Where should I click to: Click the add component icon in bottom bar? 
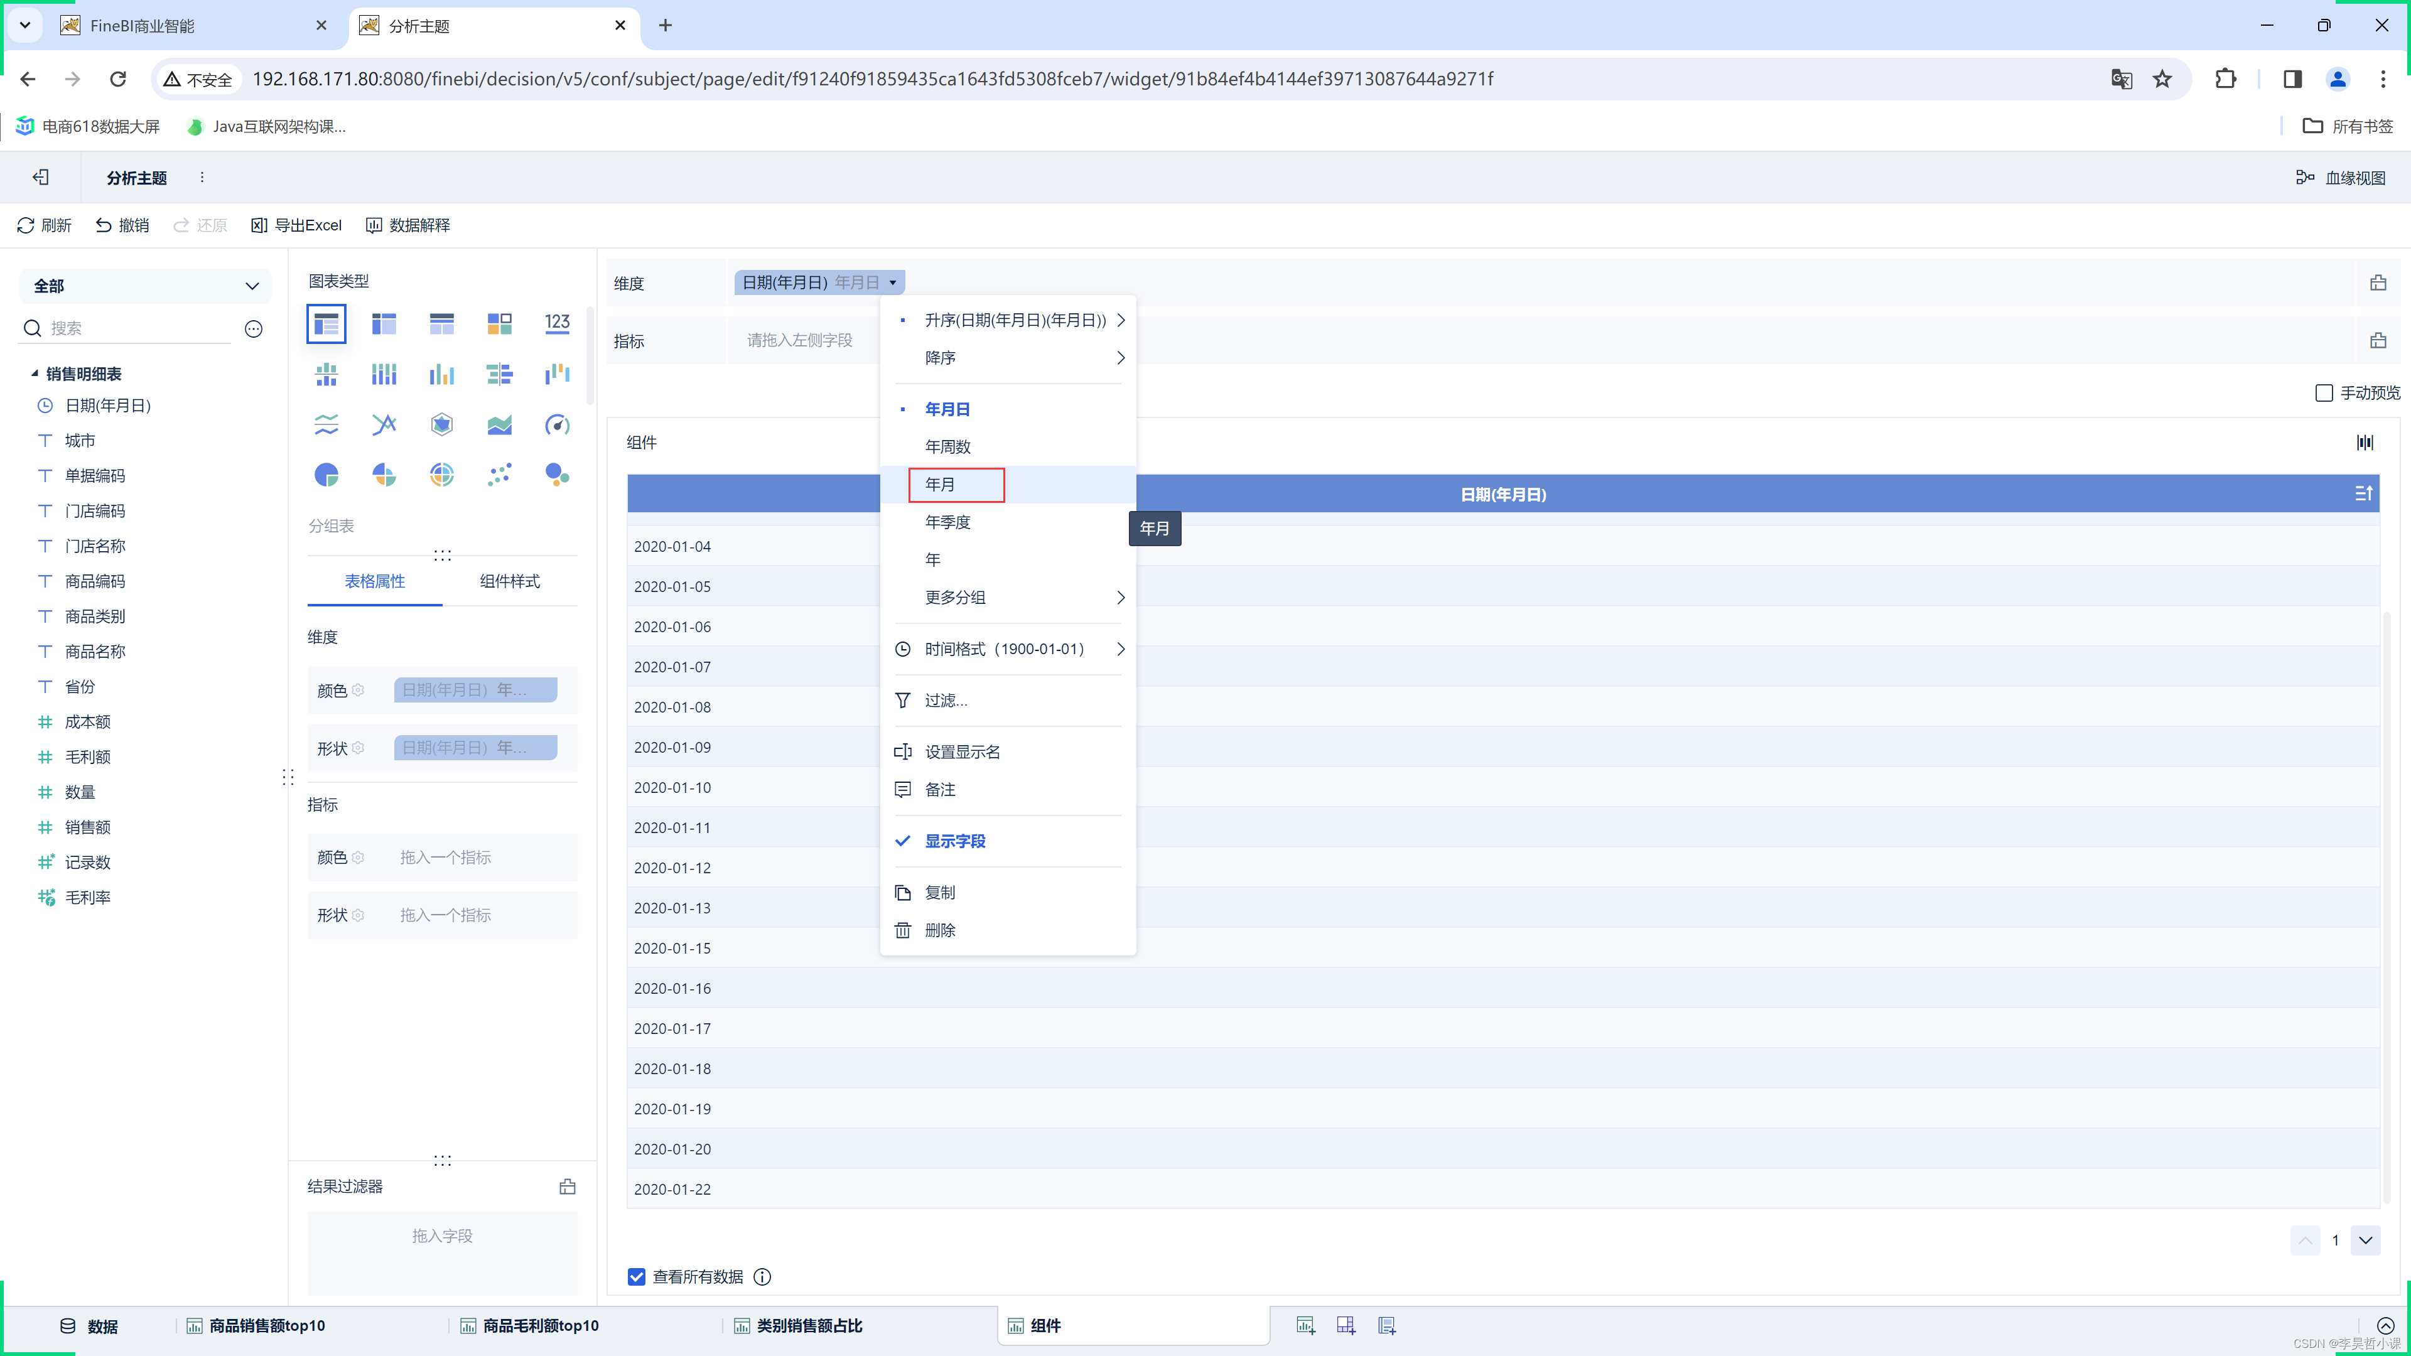click(x=1306, y=1325)
